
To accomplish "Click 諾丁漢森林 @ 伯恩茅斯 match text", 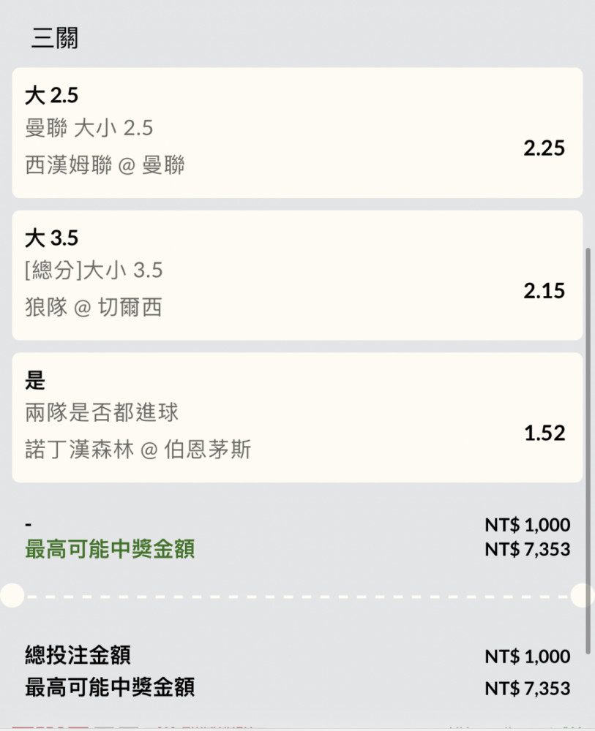I will point(138,450).
